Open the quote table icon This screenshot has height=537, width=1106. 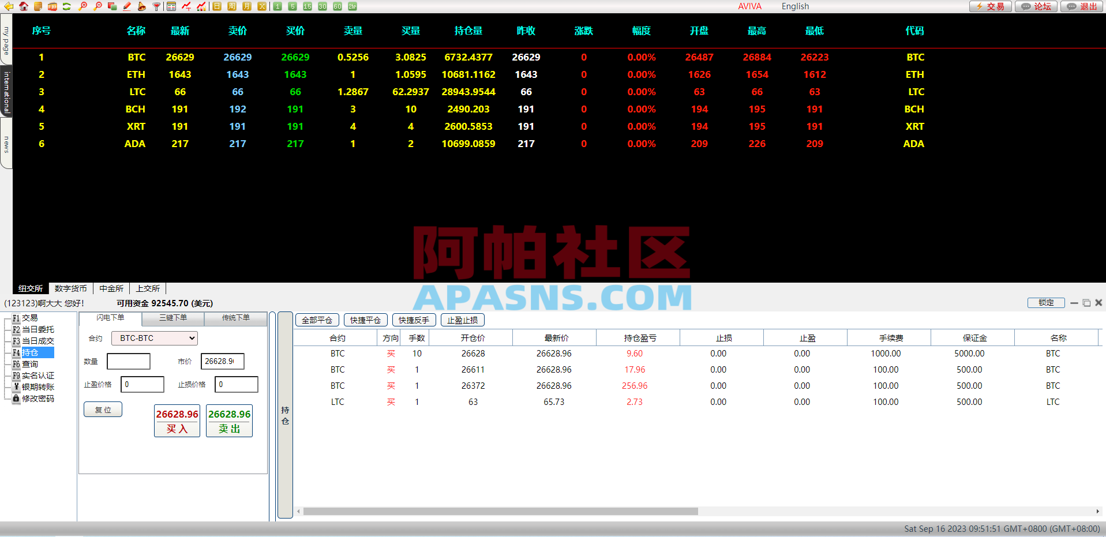tap(171, 6)
